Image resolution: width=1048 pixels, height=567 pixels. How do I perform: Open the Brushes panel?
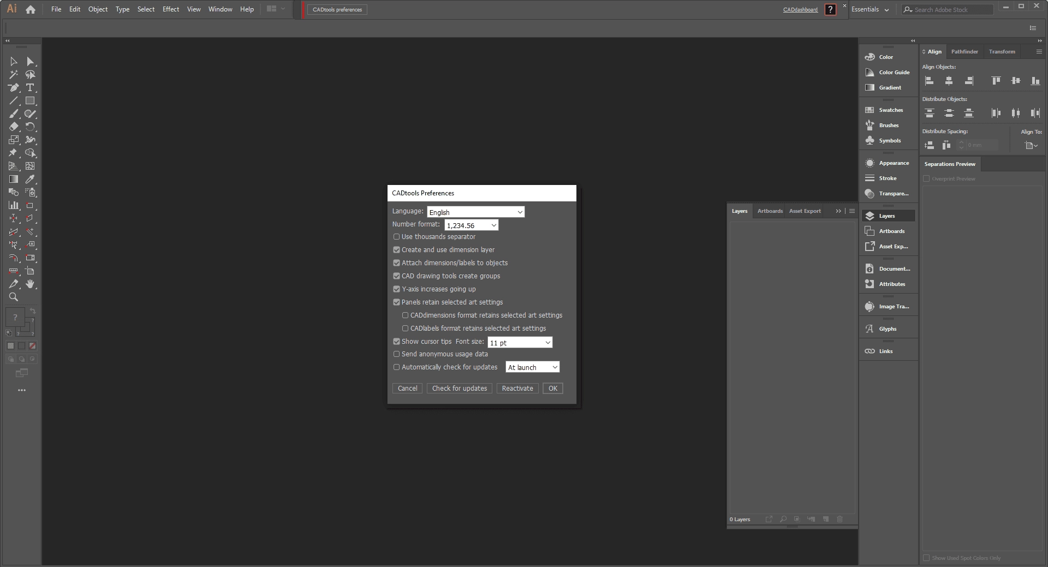coord(889,125)
